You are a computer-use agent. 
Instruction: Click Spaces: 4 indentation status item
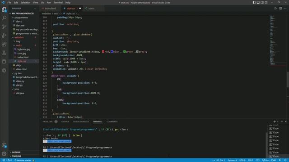click(x=232, y=160)
